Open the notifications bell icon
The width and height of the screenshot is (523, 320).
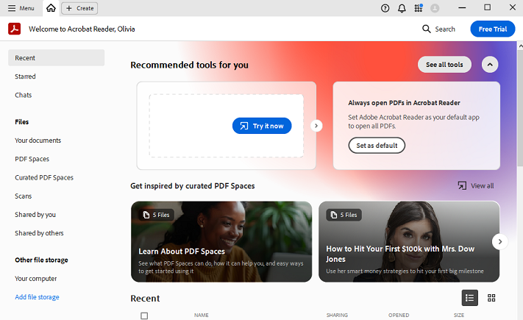(x=402, y=8)
